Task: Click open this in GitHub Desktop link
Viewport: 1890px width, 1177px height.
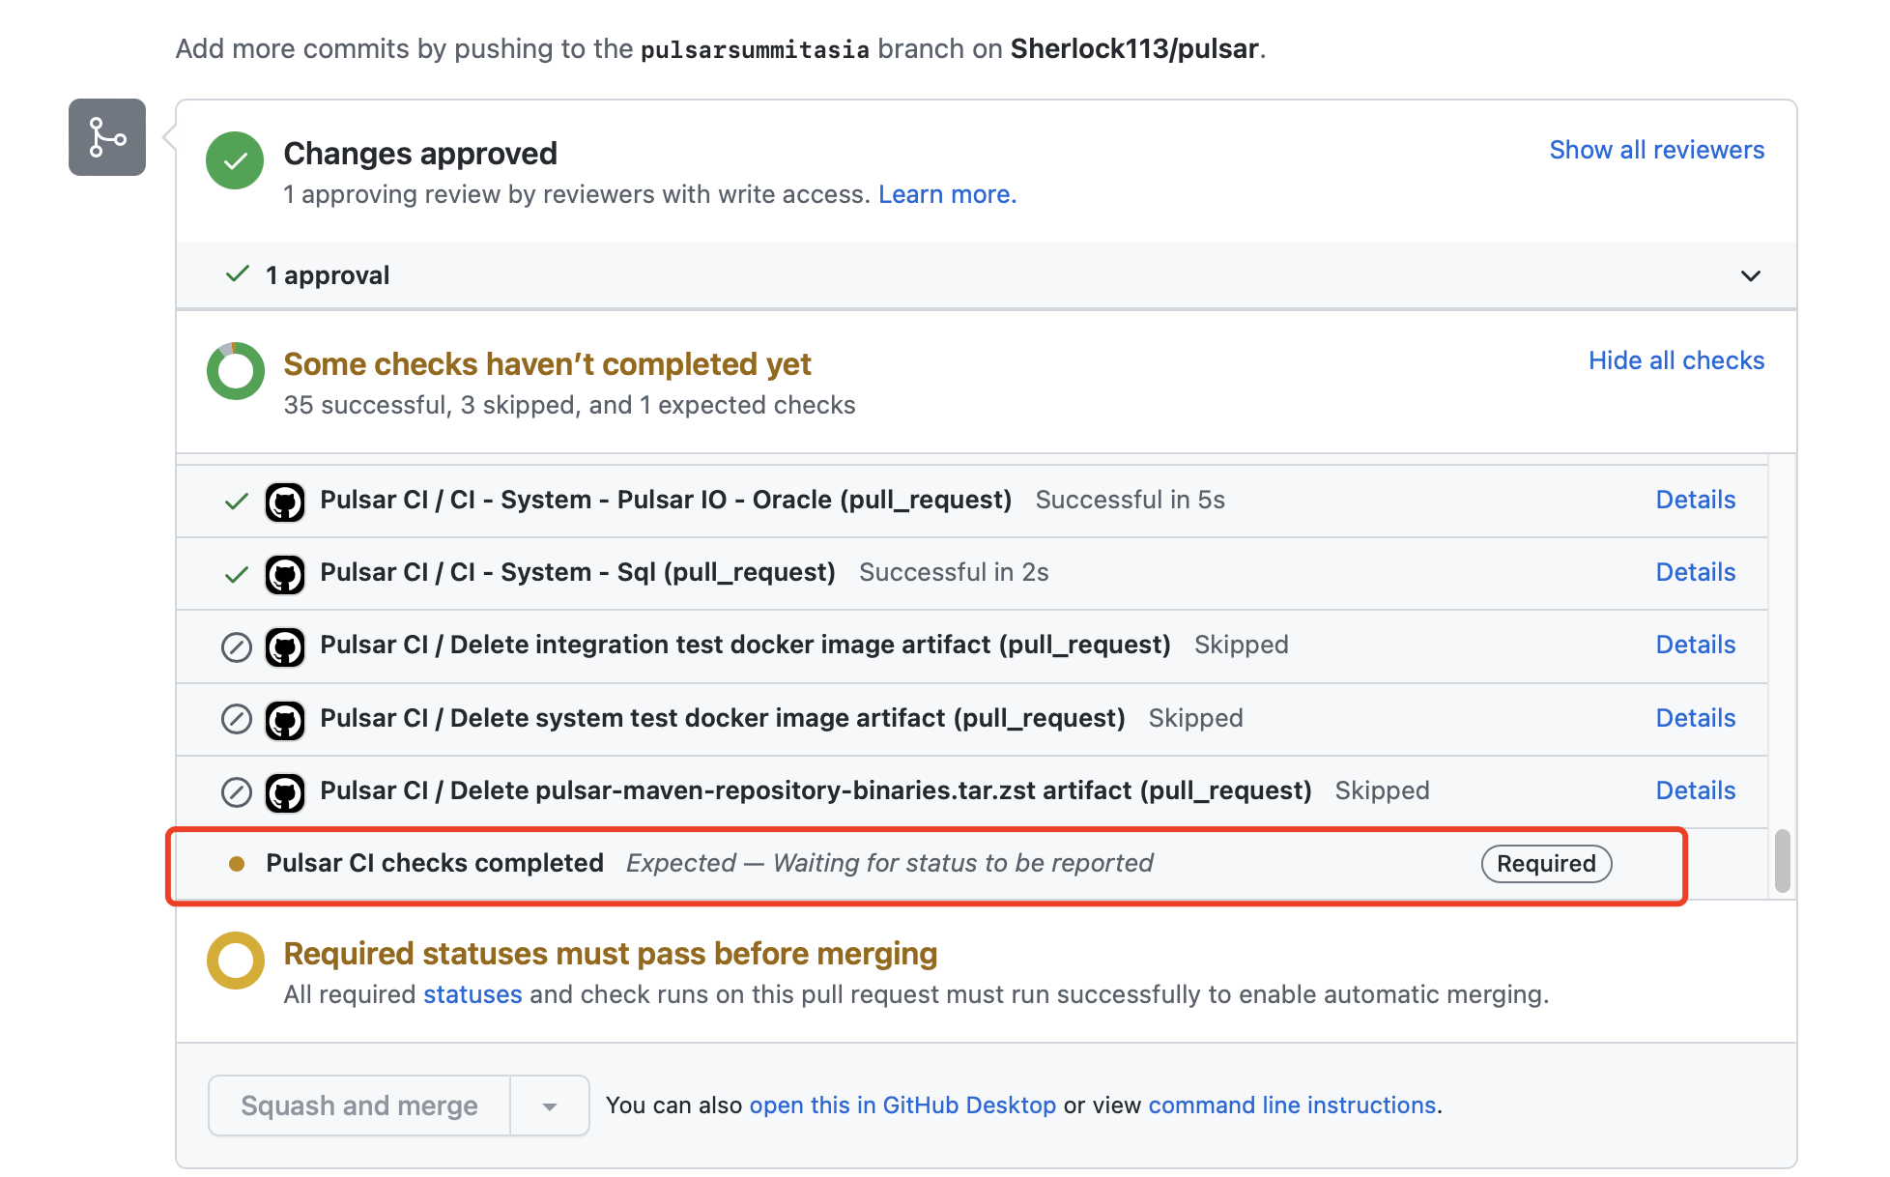Action: (902, 1105)
